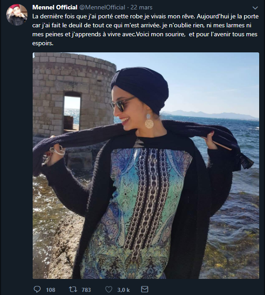Screen dimensions: 265x295
Task: Click the patterned blue dress in the photo
Action: [137, 211]
